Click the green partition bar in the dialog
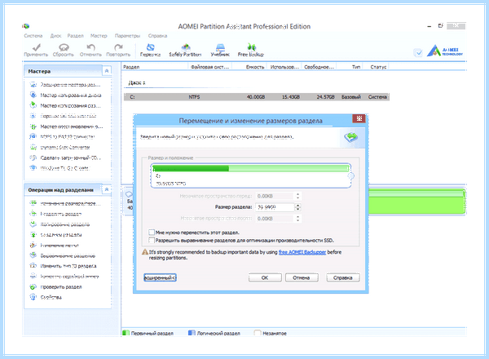489x359 pixels. point(251,169)
